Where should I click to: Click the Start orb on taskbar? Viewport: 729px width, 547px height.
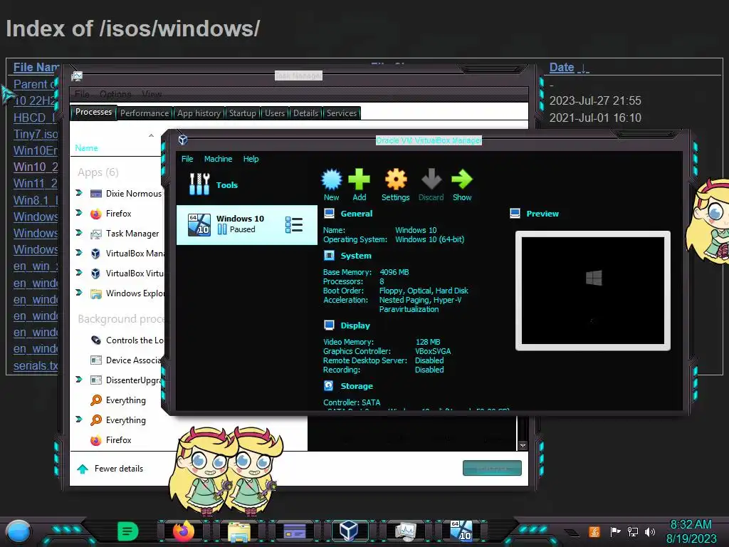[x=19, y=531]
